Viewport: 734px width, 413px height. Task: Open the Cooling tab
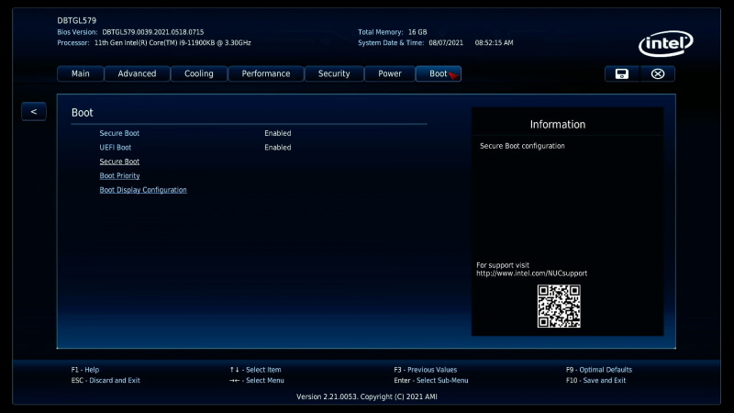[x=199, y=74]
